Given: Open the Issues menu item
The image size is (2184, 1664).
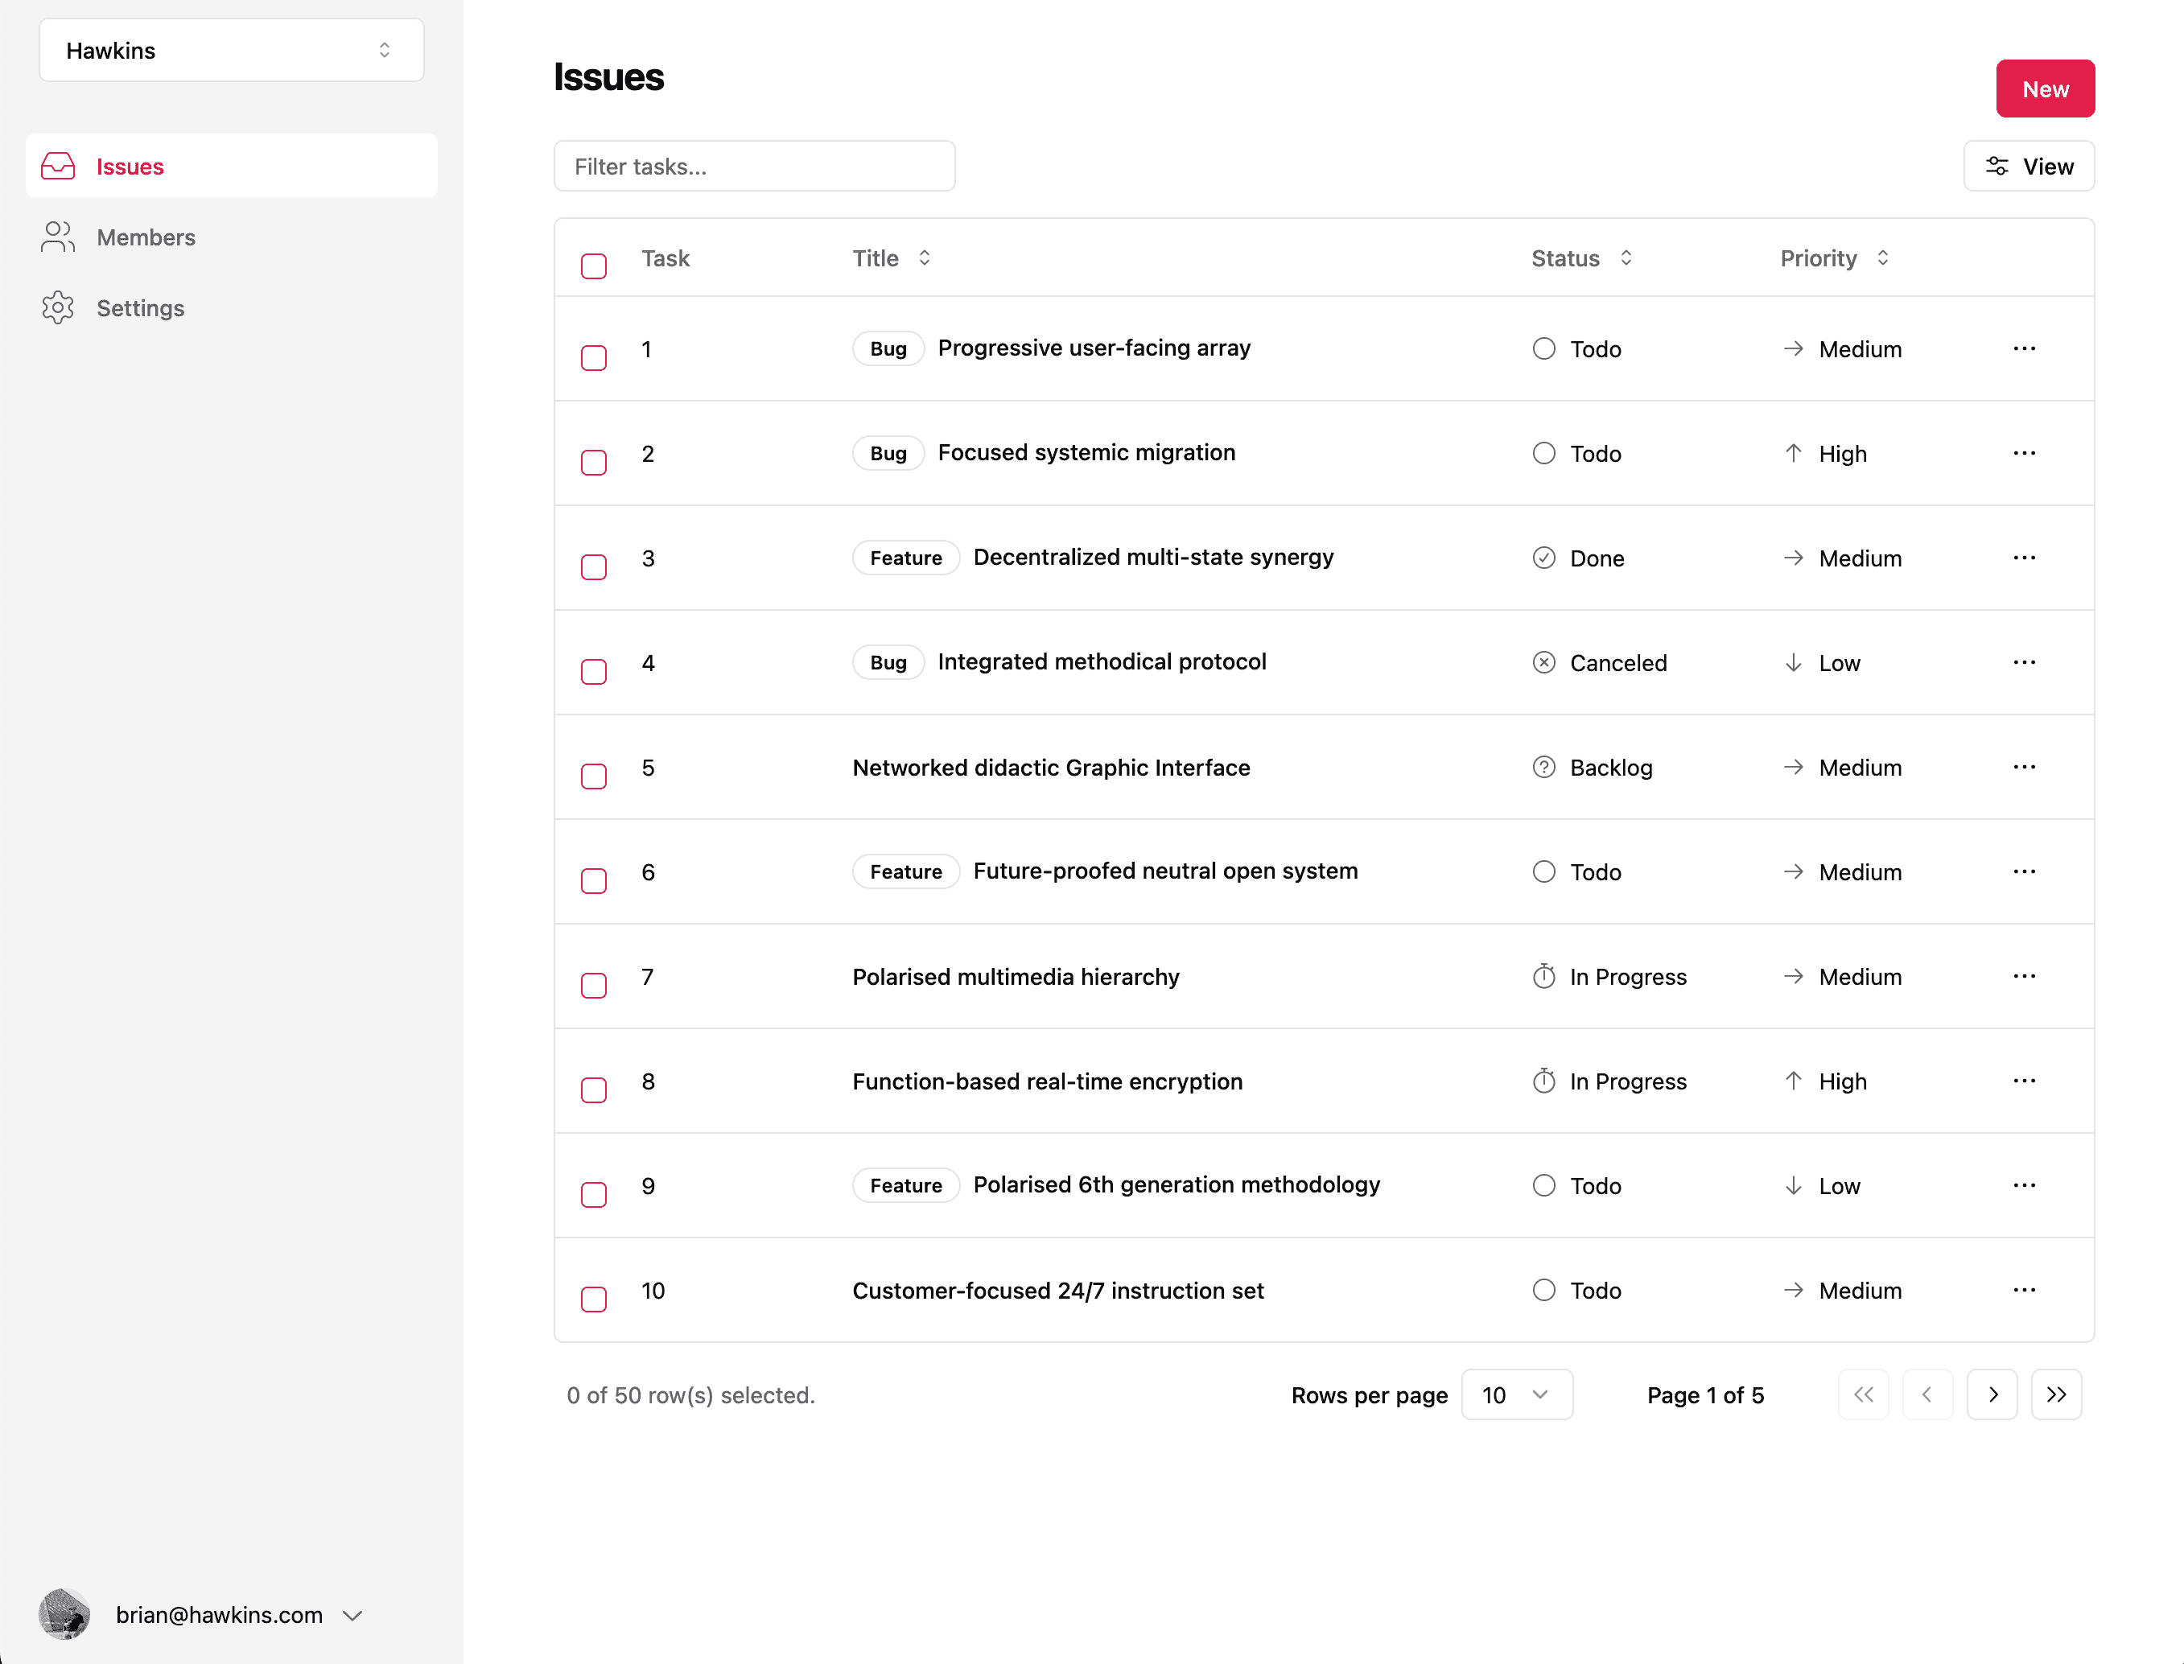Looking at the screenshot, I should pos(130,166).
